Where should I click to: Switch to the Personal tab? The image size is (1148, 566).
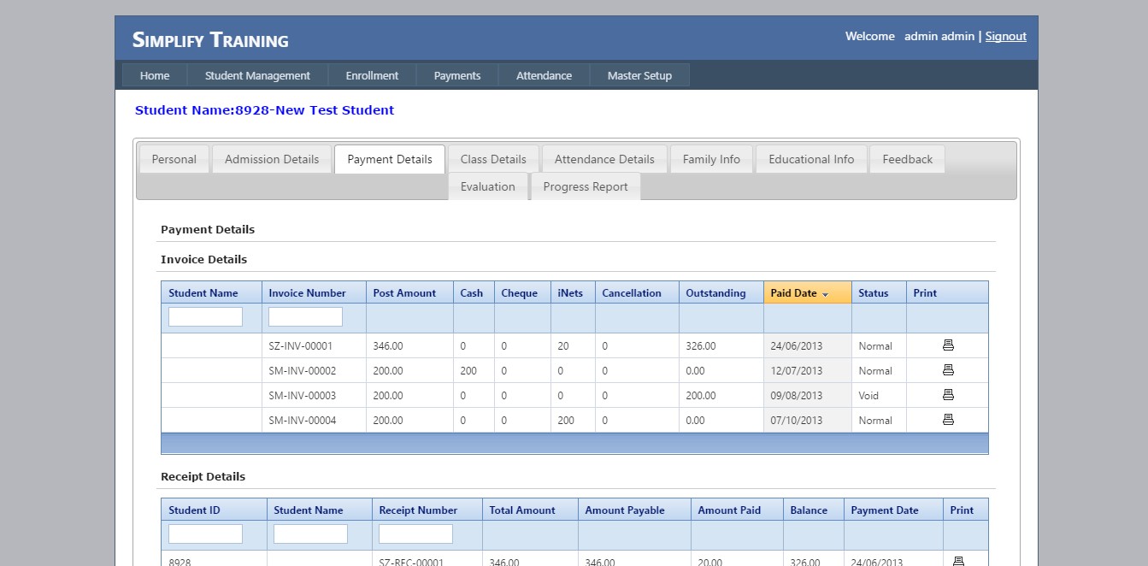tap(174, 159)
